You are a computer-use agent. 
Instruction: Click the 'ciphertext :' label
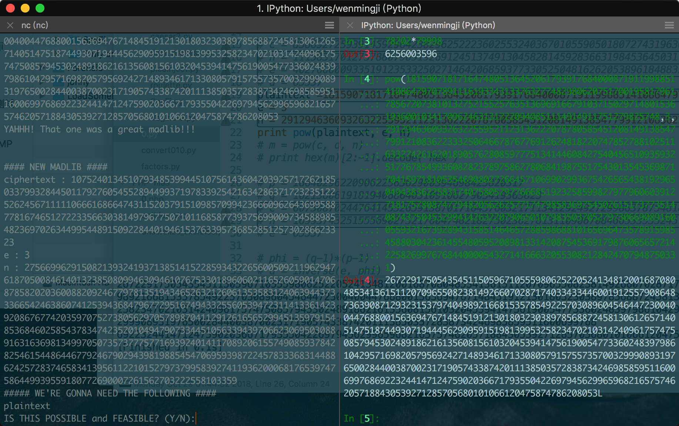pyautogui.click(x=35, y=180)
